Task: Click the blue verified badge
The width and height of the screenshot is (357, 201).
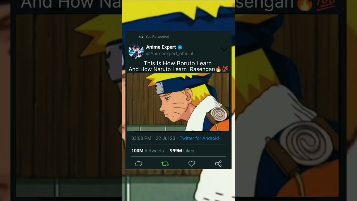Action: [180, 47]
